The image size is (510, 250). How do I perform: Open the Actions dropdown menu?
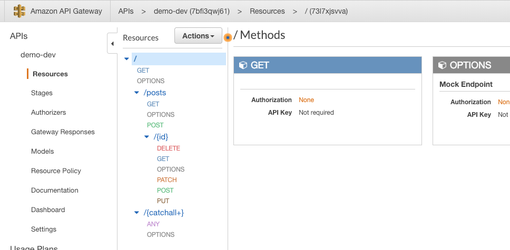(198, 36)
